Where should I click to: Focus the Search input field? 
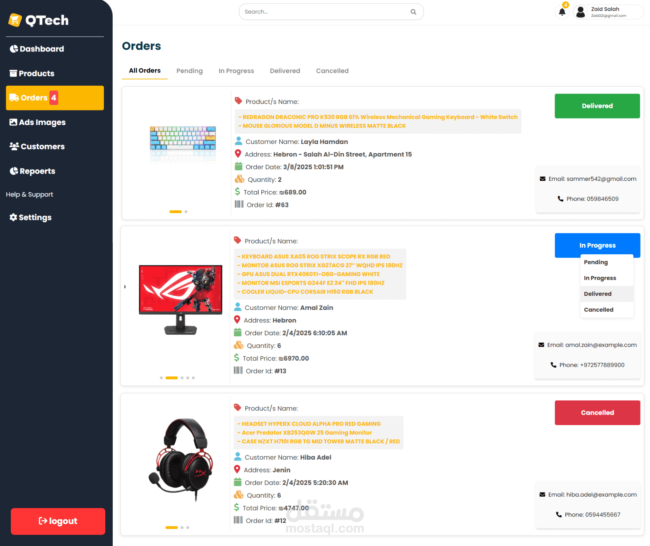[x=331, y=12]
